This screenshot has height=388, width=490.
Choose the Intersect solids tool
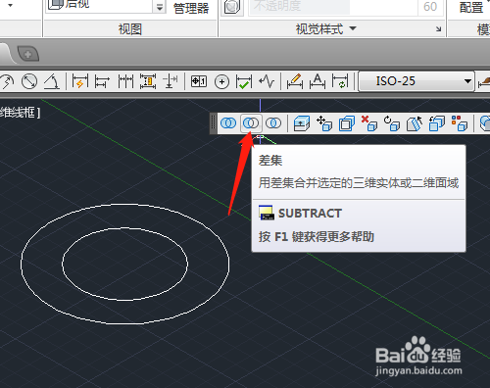coord(273,123)
